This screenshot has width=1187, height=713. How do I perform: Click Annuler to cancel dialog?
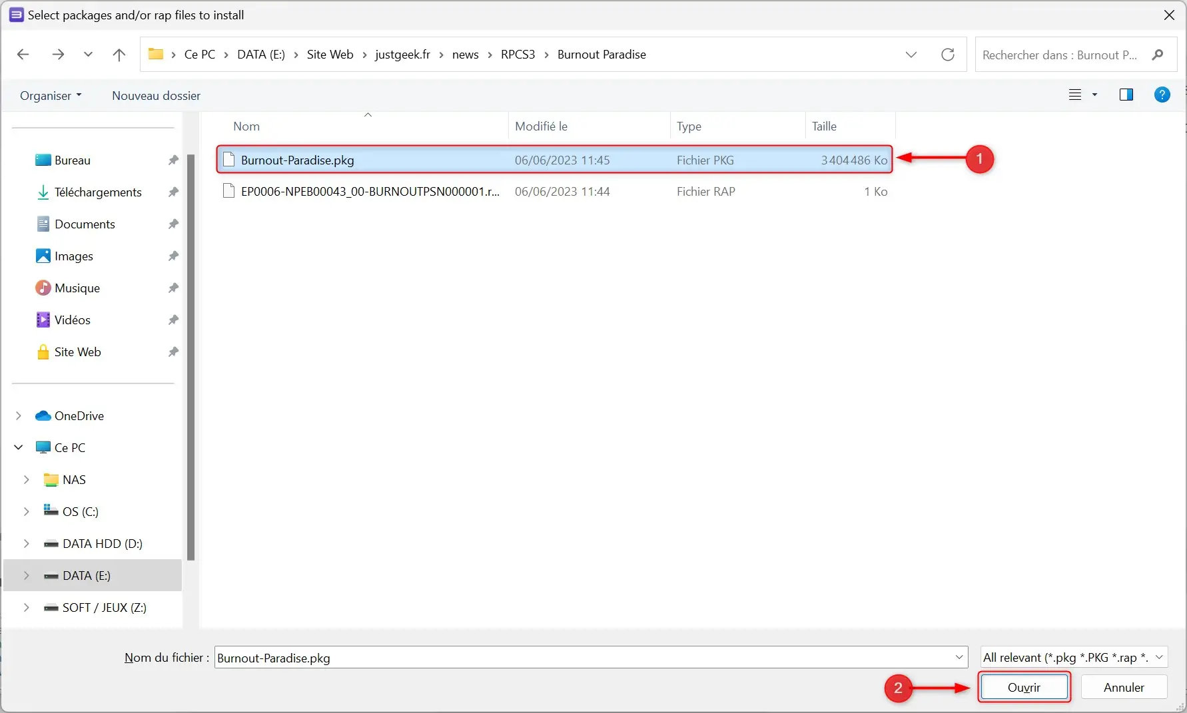[x=1124, y=687]
